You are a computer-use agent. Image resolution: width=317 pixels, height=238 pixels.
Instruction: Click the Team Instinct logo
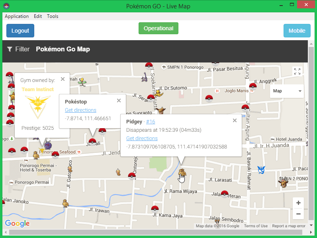37,107
